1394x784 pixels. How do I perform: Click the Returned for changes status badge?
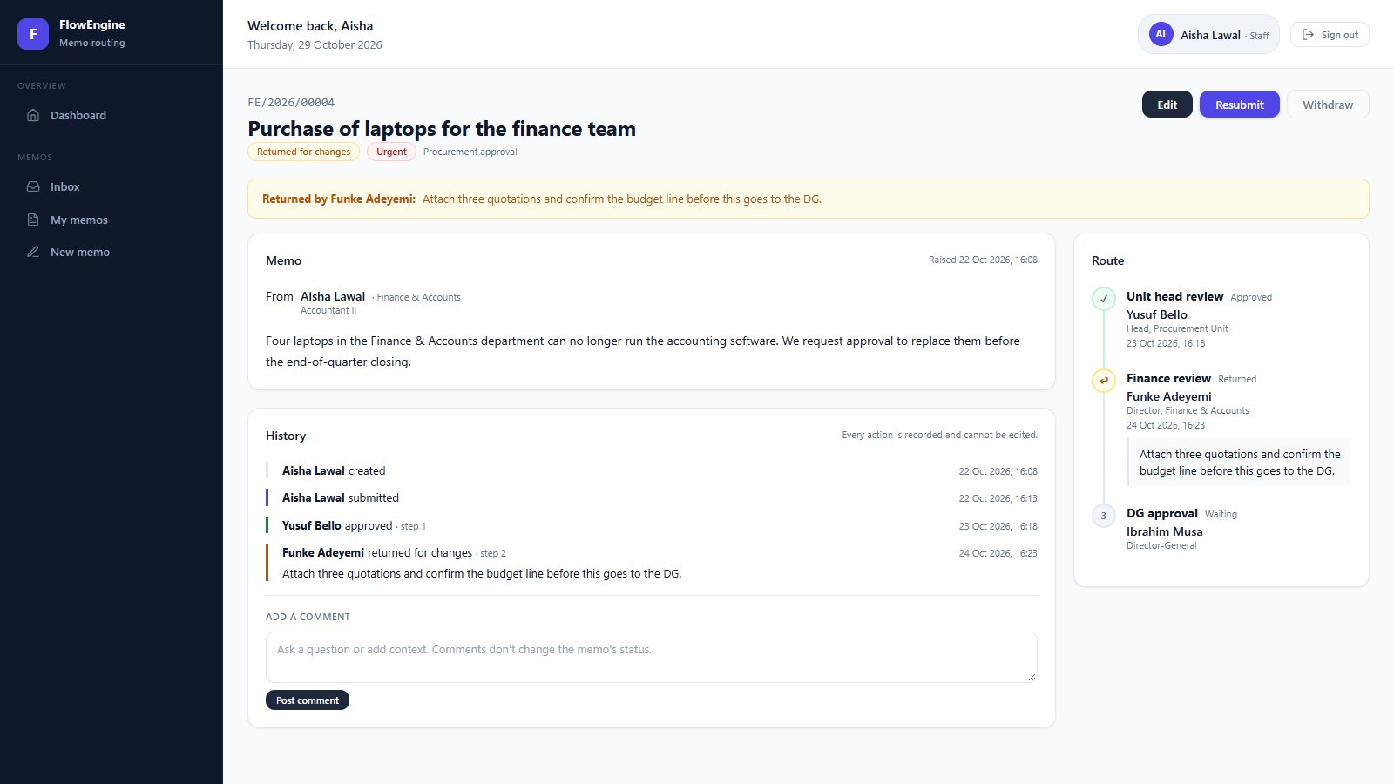[303, 152]
